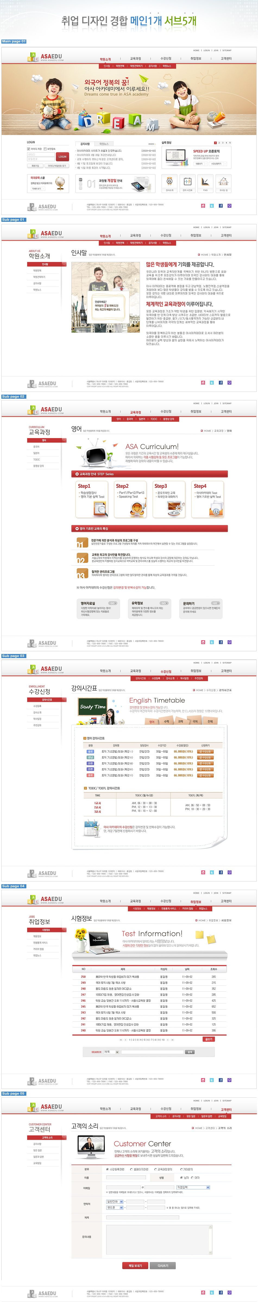258x1302 pixels.
Task: Click the Twitter icon in Sub page 01 footer
Action: 212,383
